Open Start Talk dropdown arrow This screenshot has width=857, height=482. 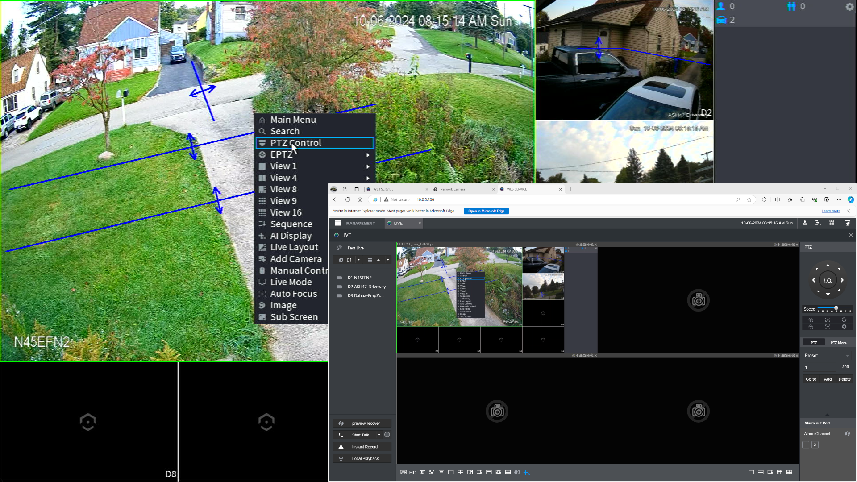[379, 435]
